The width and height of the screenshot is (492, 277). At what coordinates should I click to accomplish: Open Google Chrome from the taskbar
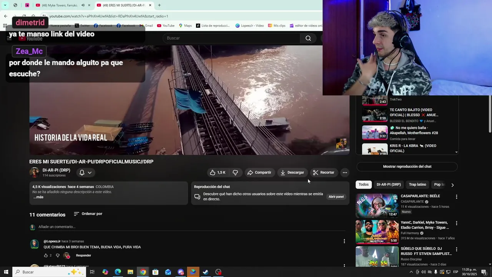(143, 272)
